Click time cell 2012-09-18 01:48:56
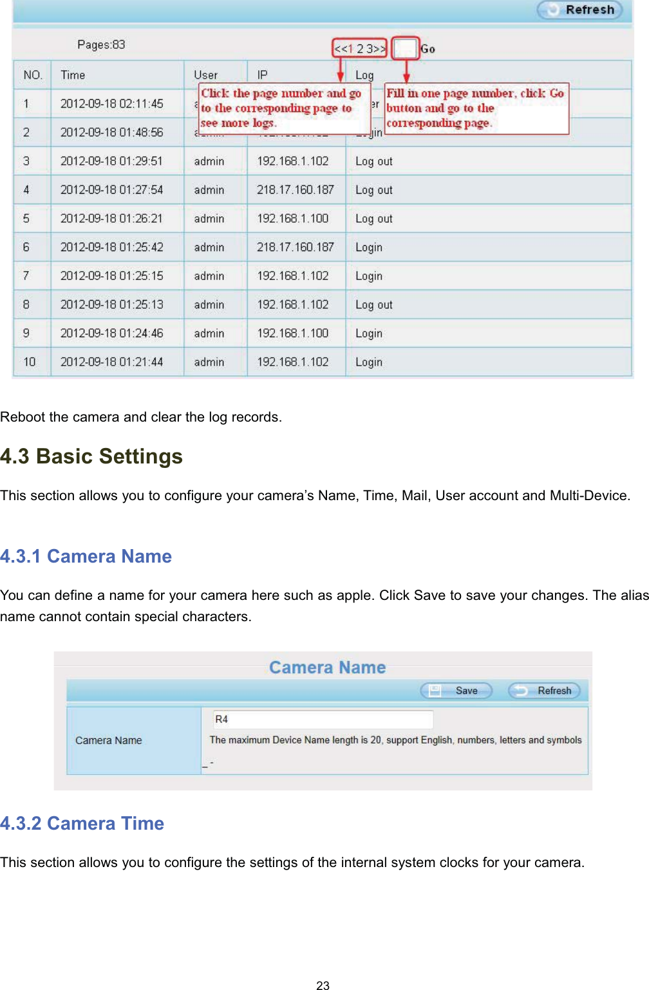Viewport: 649px width, 990px height. tap(112, 132)
